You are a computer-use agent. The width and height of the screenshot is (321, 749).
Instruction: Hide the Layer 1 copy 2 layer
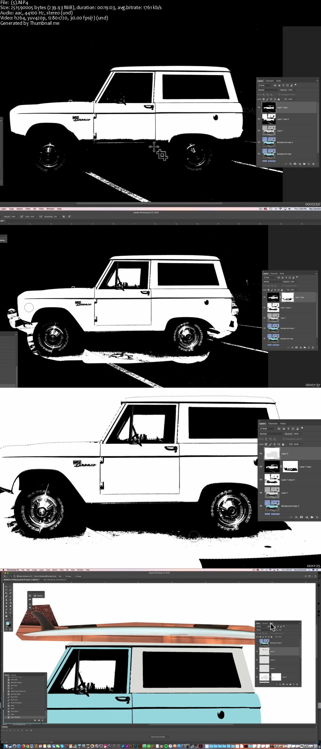259,119
